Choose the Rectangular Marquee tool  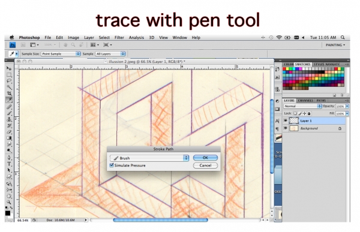9,75
